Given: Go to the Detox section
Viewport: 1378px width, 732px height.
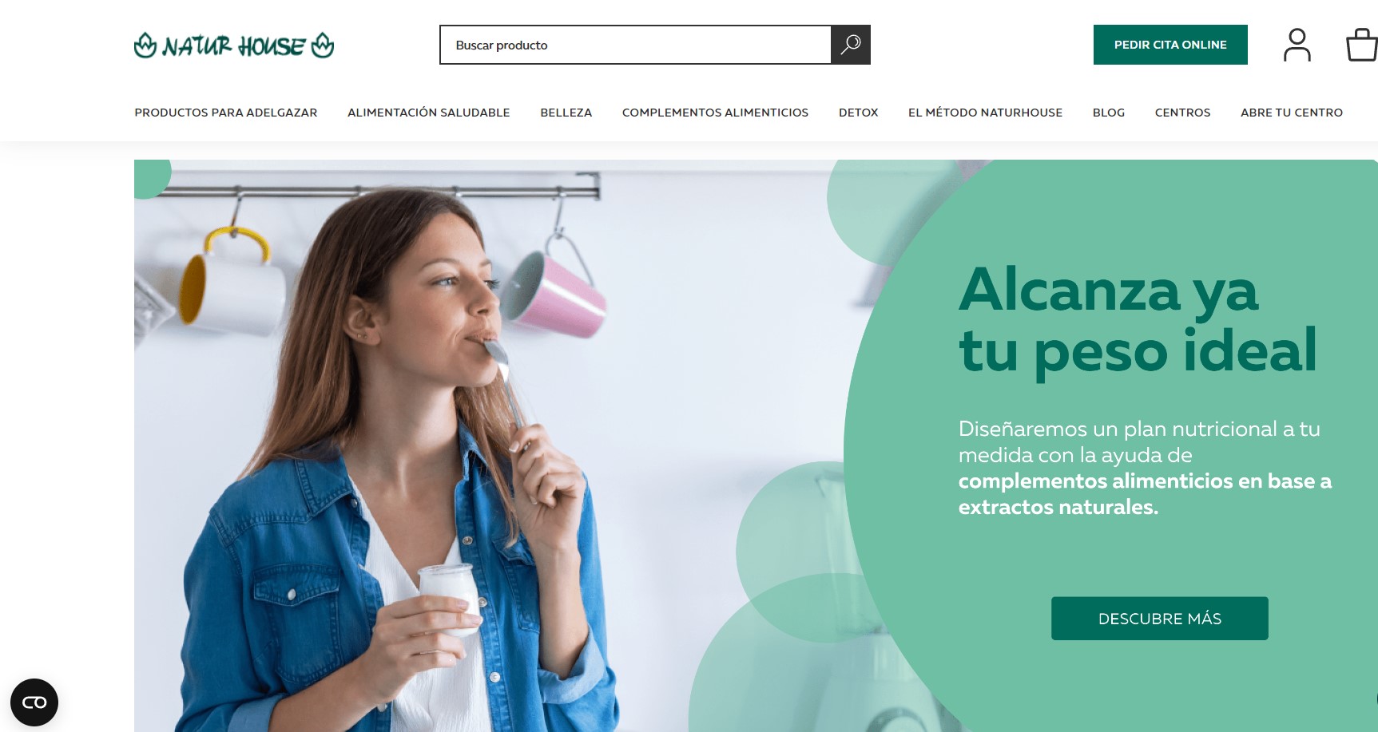Looking at the screenshot, I should (x=858, y=113).
